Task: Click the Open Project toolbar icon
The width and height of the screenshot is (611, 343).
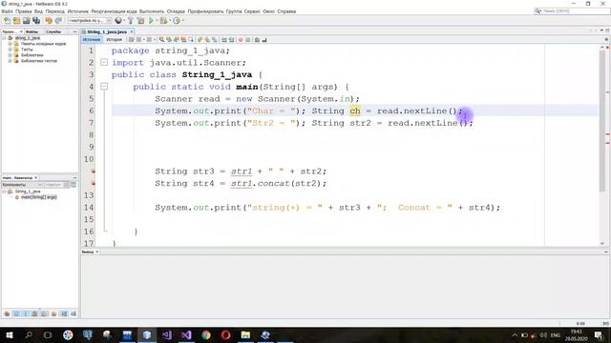Action: click(x=26, y=21)
